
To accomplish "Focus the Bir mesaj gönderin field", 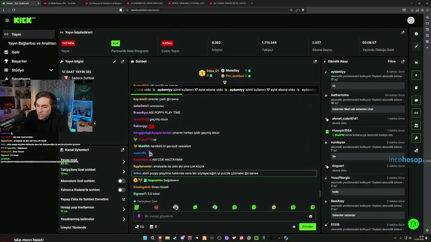I will [x=225, y=216].
